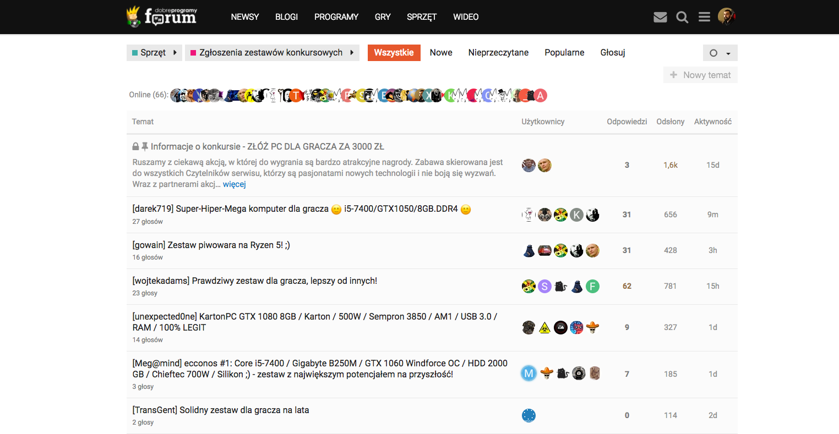Switch to the Popularne tab
This screenshot has height=434, width=839.
pos(564,53)
